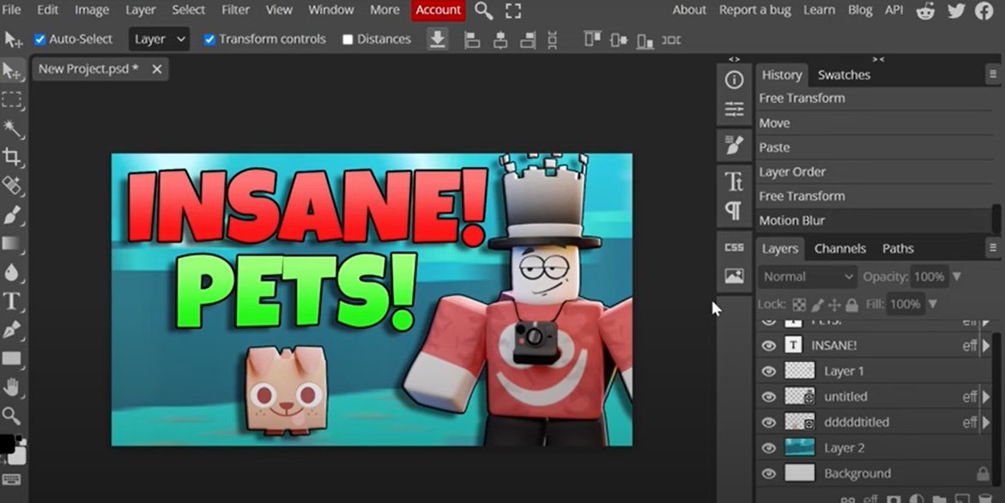The image size is (1005, 503).
Task: Open the CSS panel
Action: (x=734, y=247)
